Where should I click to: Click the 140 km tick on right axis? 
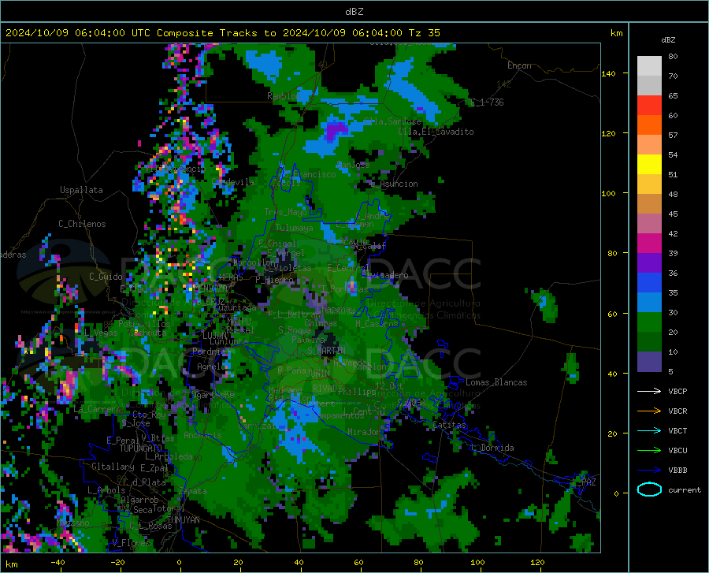(x=608, y=73)
